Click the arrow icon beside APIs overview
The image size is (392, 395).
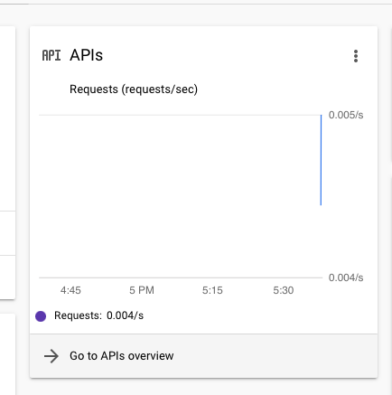(51, 356)
